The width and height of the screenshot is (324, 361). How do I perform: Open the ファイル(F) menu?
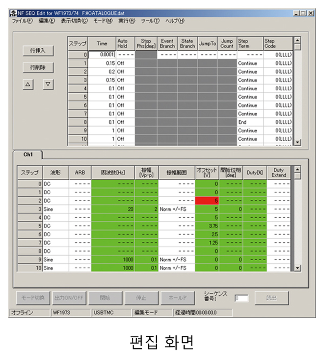[22, 21]
